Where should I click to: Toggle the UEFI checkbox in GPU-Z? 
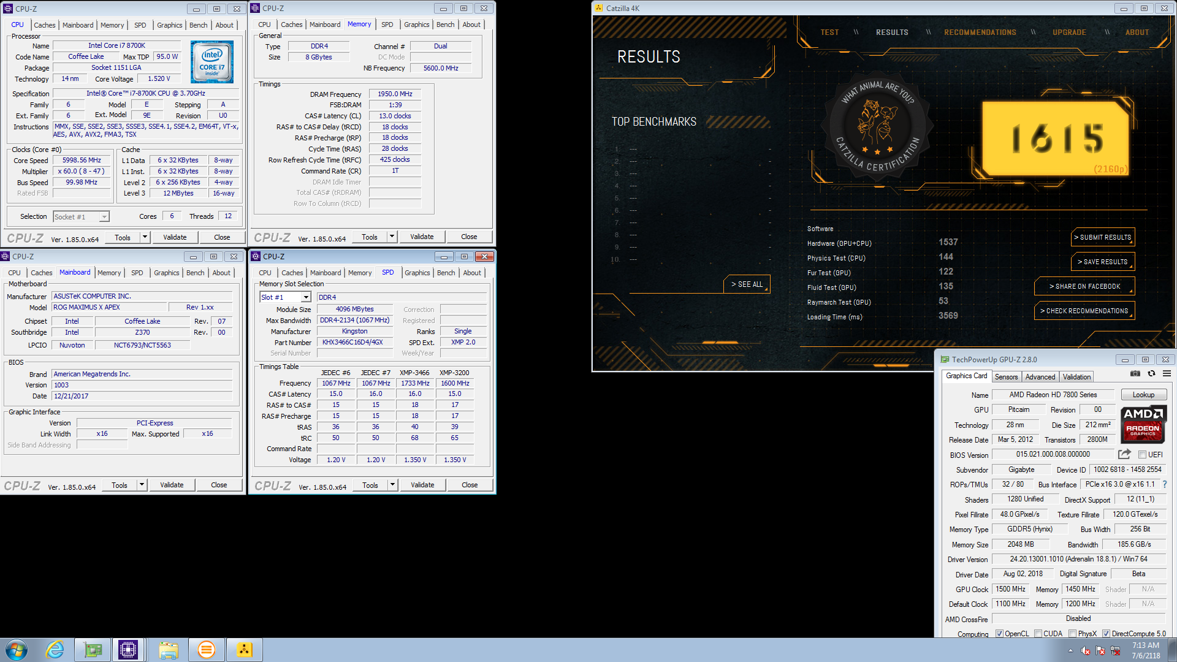pyautogui.click(x=1142, y=455)
